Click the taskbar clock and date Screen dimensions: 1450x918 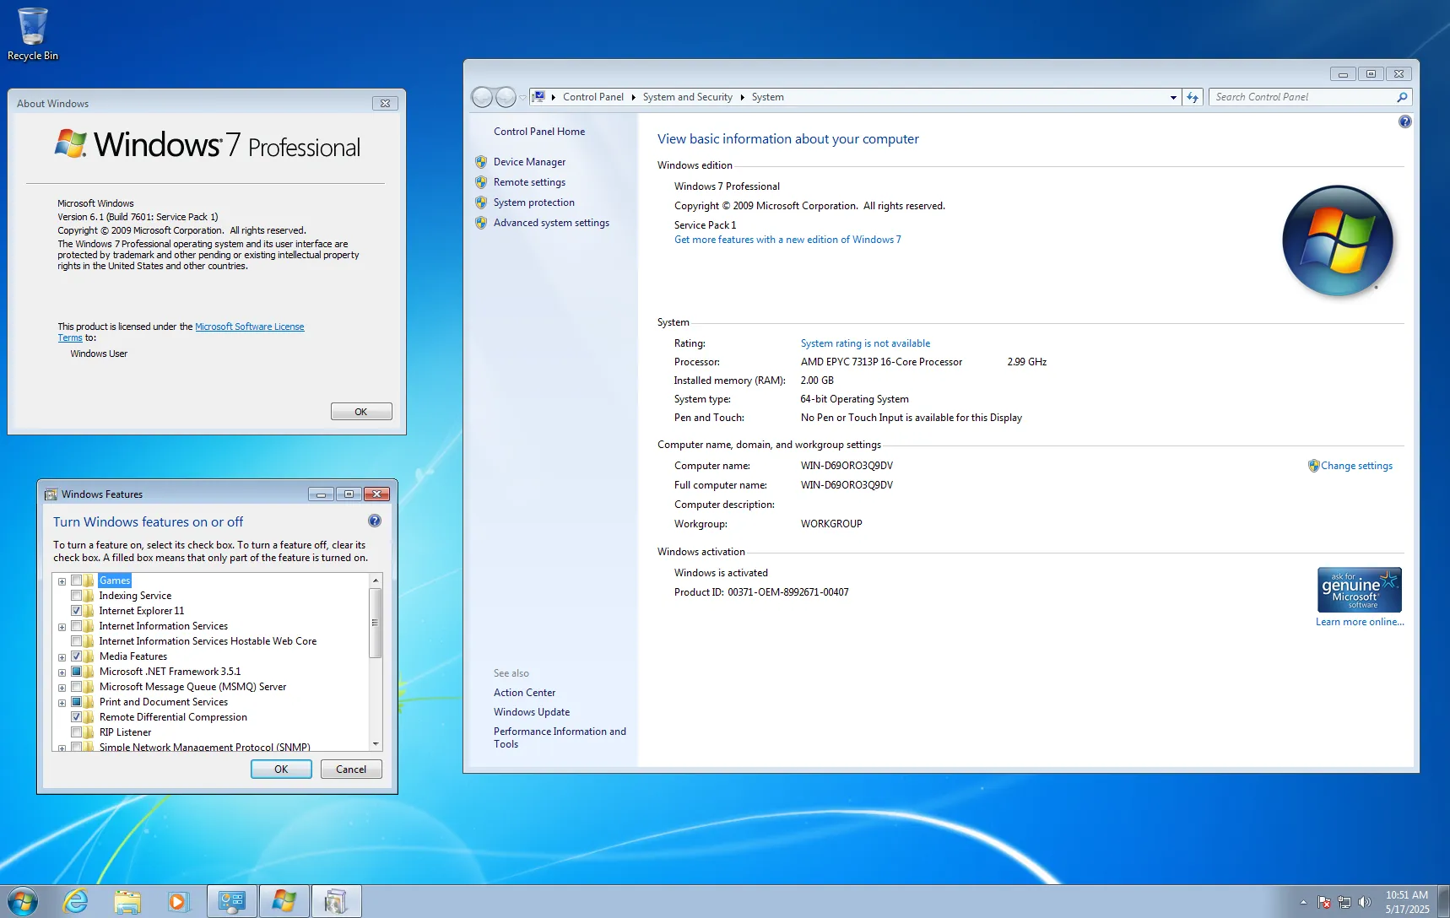coord(1407,902)
